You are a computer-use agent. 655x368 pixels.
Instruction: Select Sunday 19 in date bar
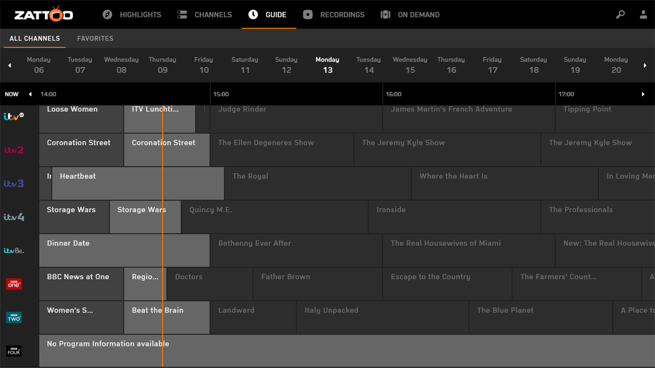pyautogui.click(x=575, y=65)
